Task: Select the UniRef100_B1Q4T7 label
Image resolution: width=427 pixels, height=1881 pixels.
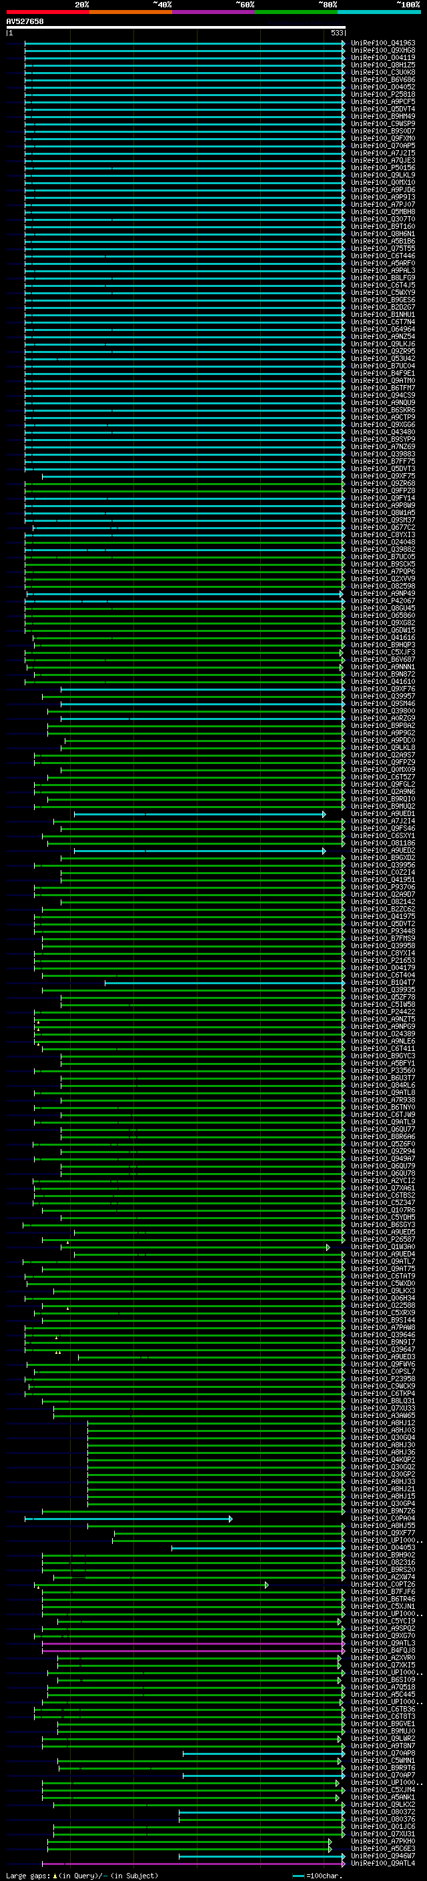Action: (x=382, y=983)
